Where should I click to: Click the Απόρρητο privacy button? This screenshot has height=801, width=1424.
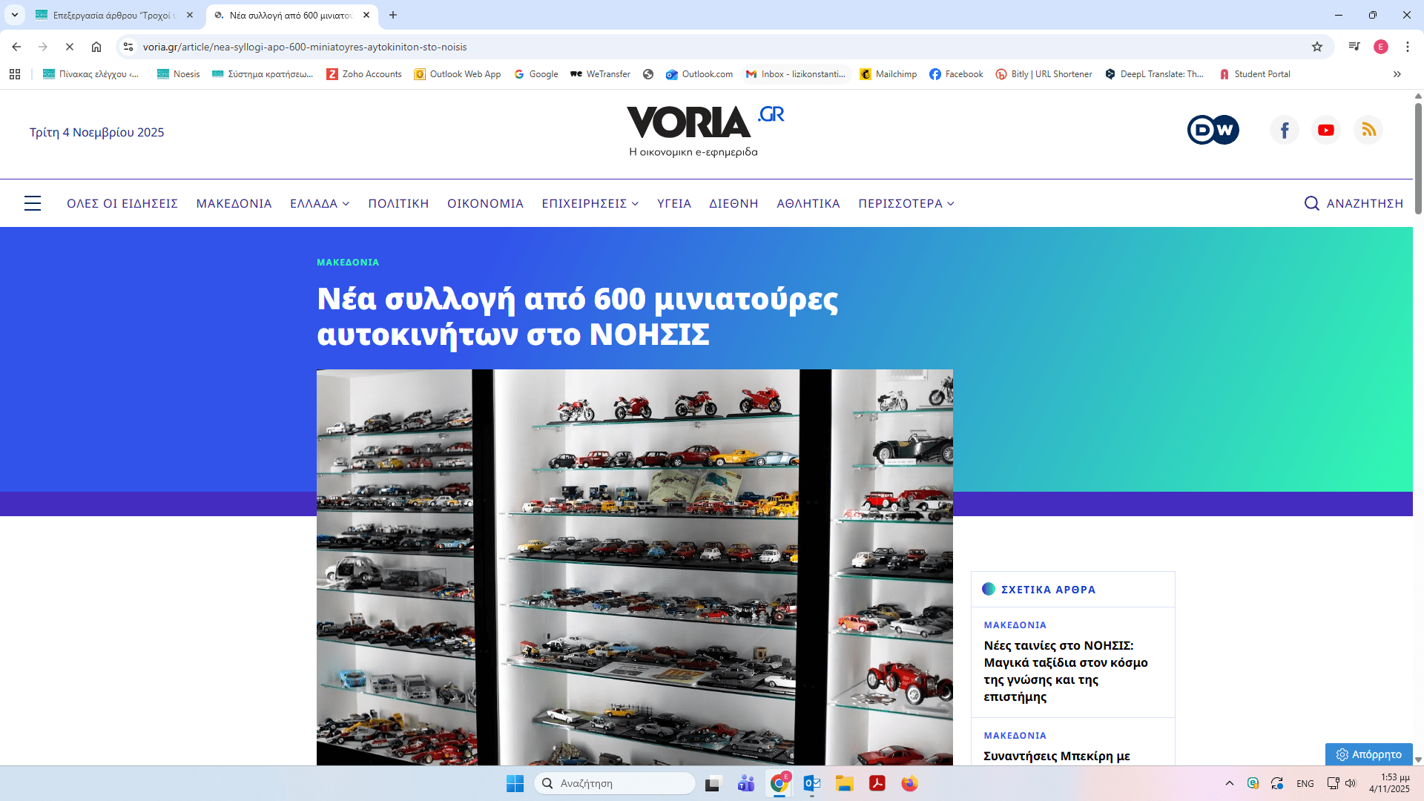click(1369, 754)
